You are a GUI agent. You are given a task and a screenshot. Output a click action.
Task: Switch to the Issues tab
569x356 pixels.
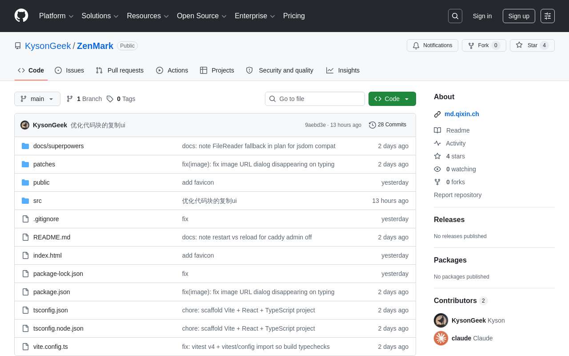click(x=69, y=70)
